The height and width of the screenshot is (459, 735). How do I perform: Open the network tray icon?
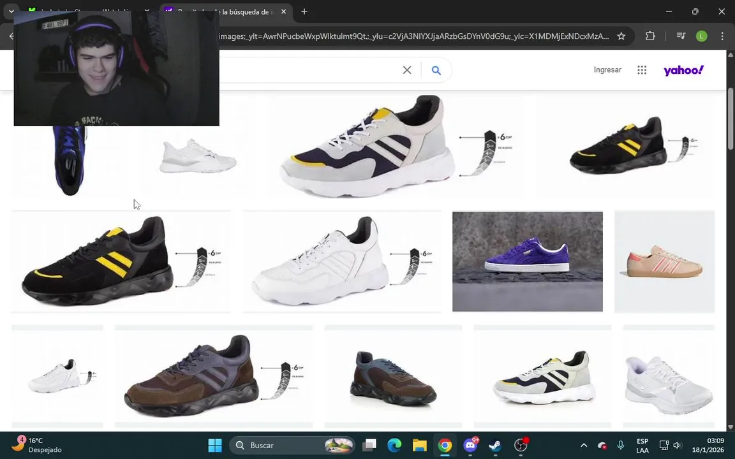coord(664,445)
